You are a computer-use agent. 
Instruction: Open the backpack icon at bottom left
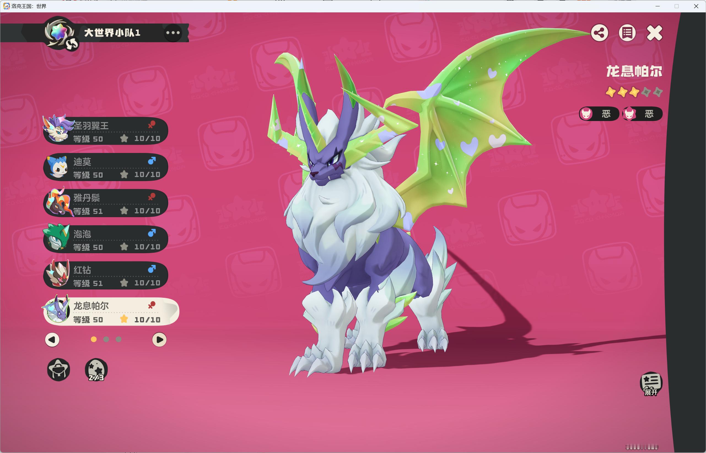pyautogui.click(x=58, y=369)
